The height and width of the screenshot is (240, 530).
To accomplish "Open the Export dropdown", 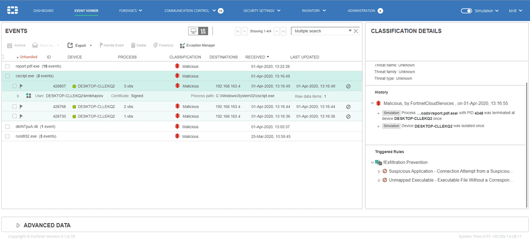I will pos(91,45).
